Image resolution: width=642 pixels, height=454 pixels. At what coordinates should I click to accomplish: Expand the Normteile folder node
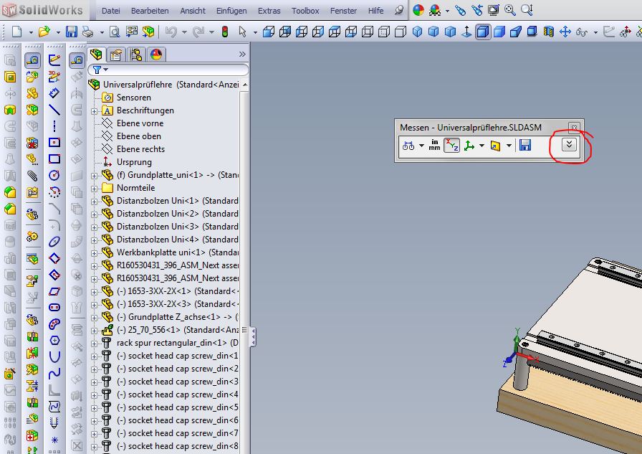[x=94, y=189]
